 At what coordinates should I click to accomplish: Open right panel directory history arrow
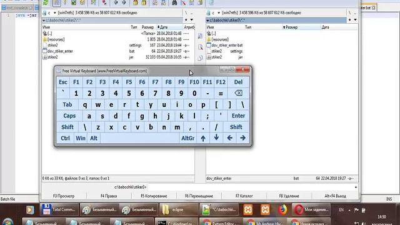click(x=355, y=20)
